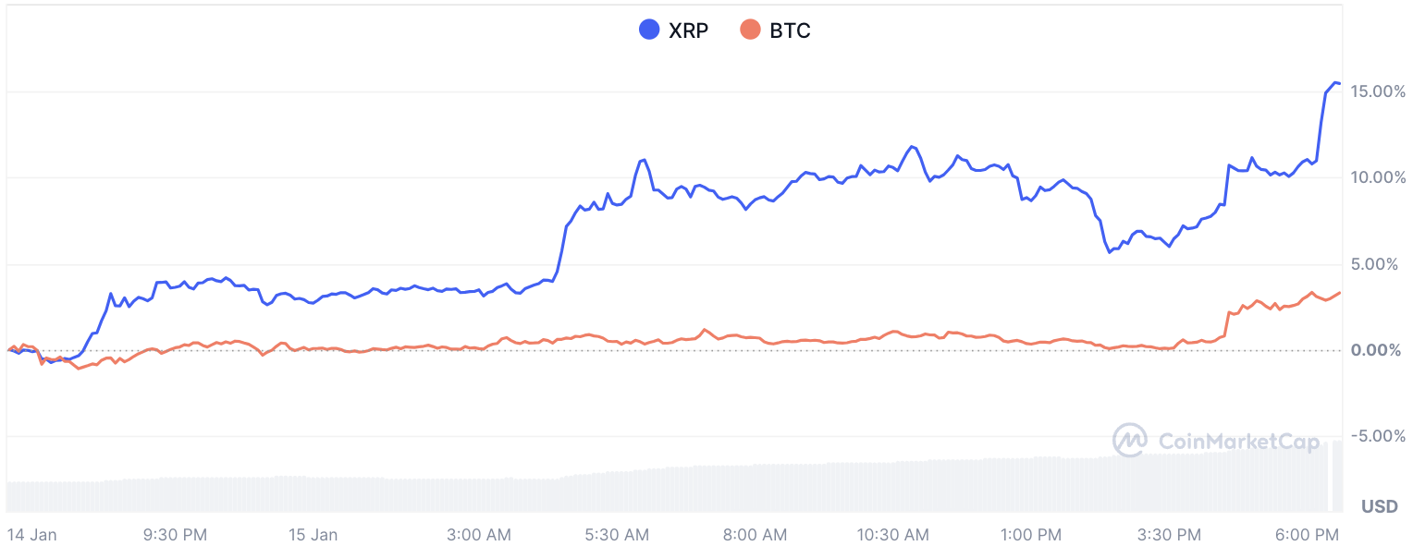Click the 1:00 PM time label
The width and height of the screenshot is (1413, 558).
pyautogui.click(x=1032, y=535)
